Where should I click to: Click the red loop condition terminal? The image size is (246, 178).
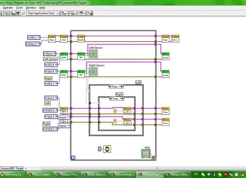[153, 157]
